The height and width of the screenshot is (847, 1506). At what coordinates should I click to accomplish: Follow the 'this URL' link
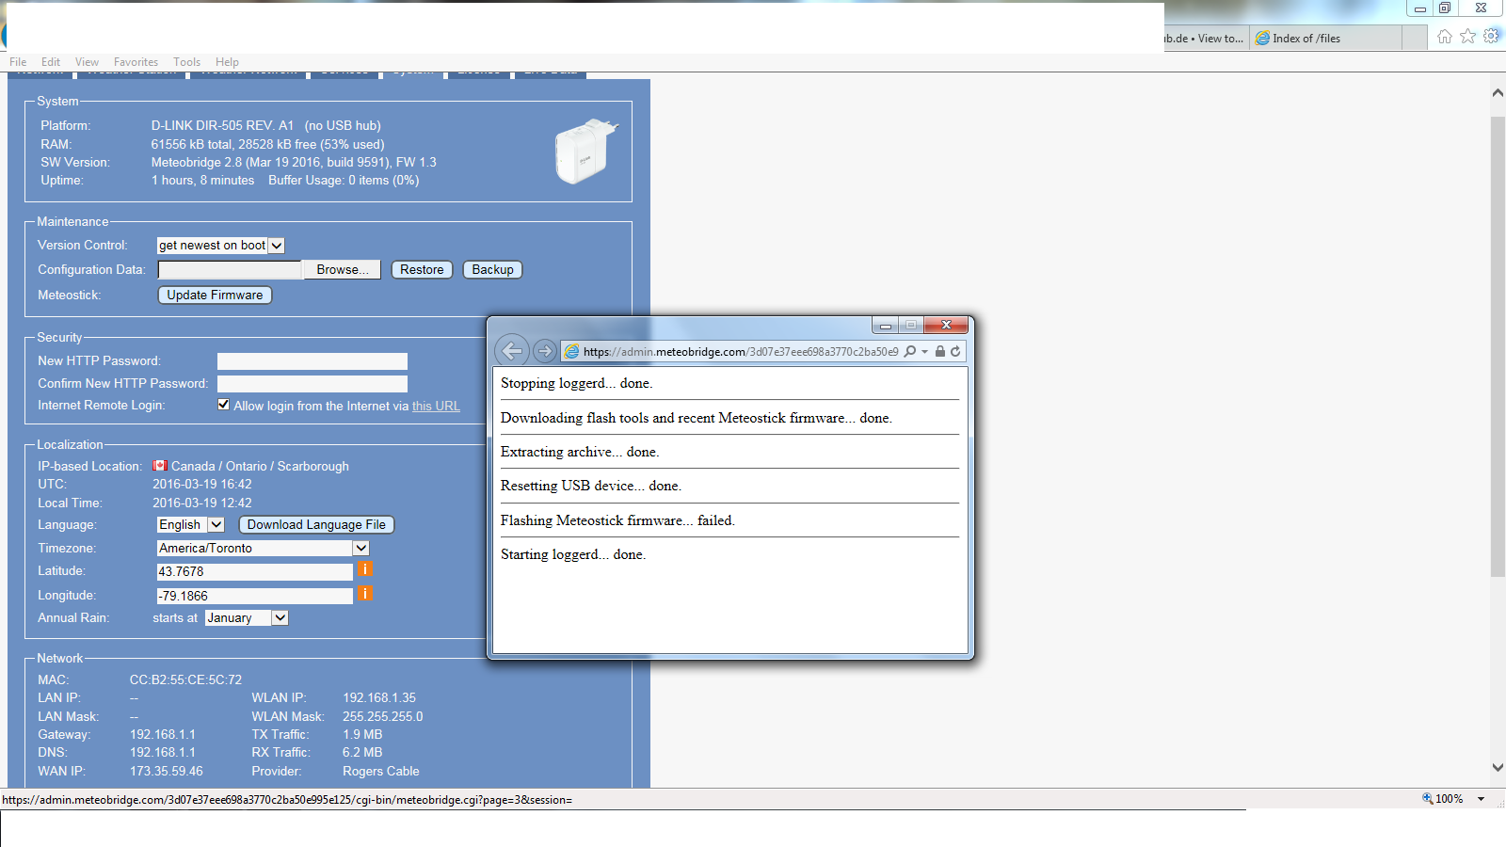coord(436,407)
